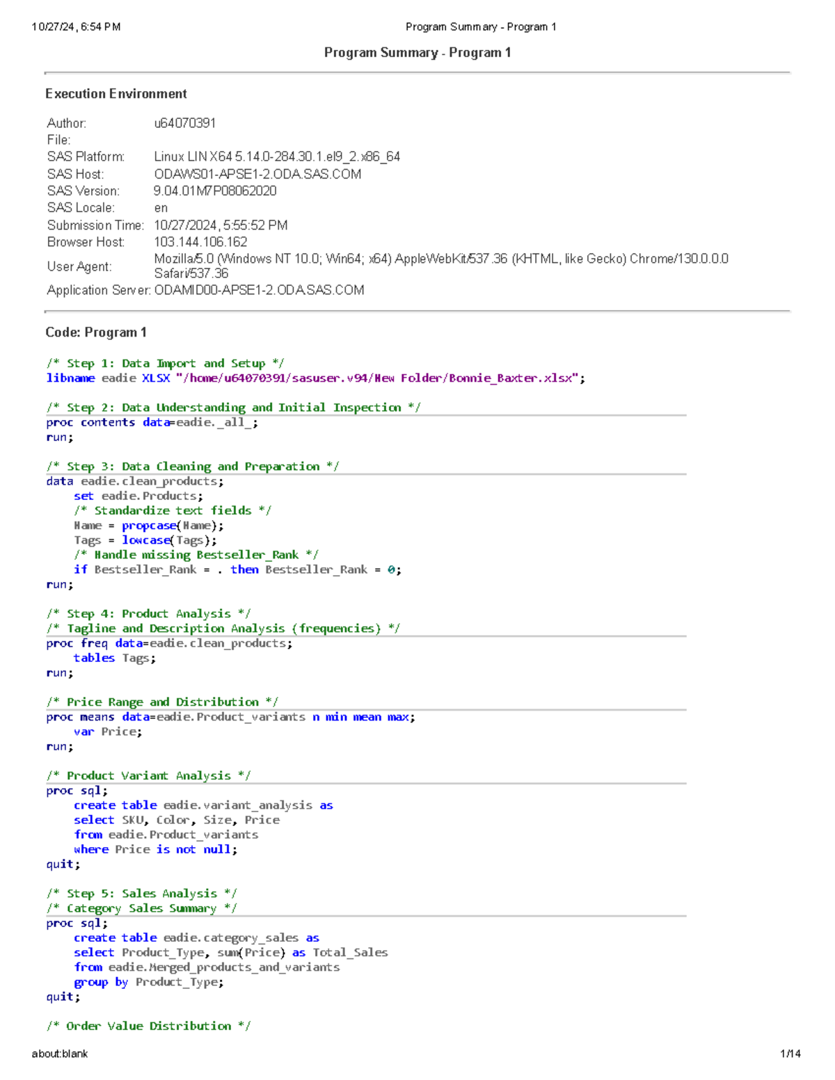Image resolution: width=835 pixels, height=1080 pixels.
Task: Click the 'proc means' statement line
Action: pyautogui.click(x=230, y=717)
